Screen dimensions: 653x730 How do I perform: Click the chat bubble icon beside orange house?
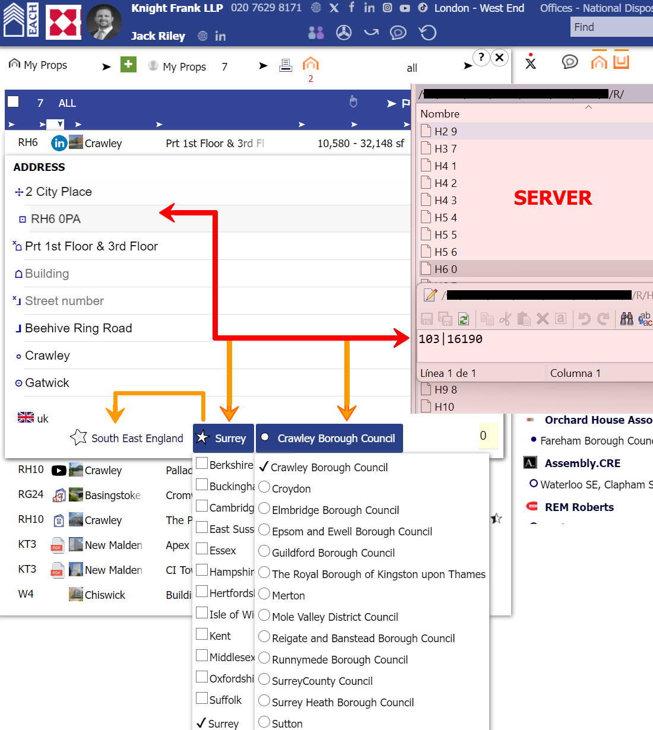pos(570,62)
